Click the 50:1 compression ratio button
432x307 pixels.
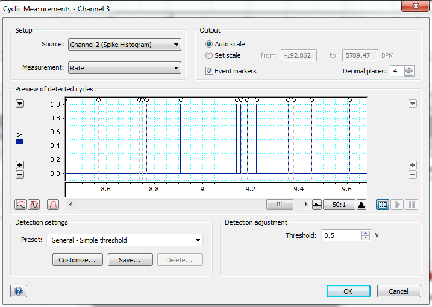[x=339, y=205]
